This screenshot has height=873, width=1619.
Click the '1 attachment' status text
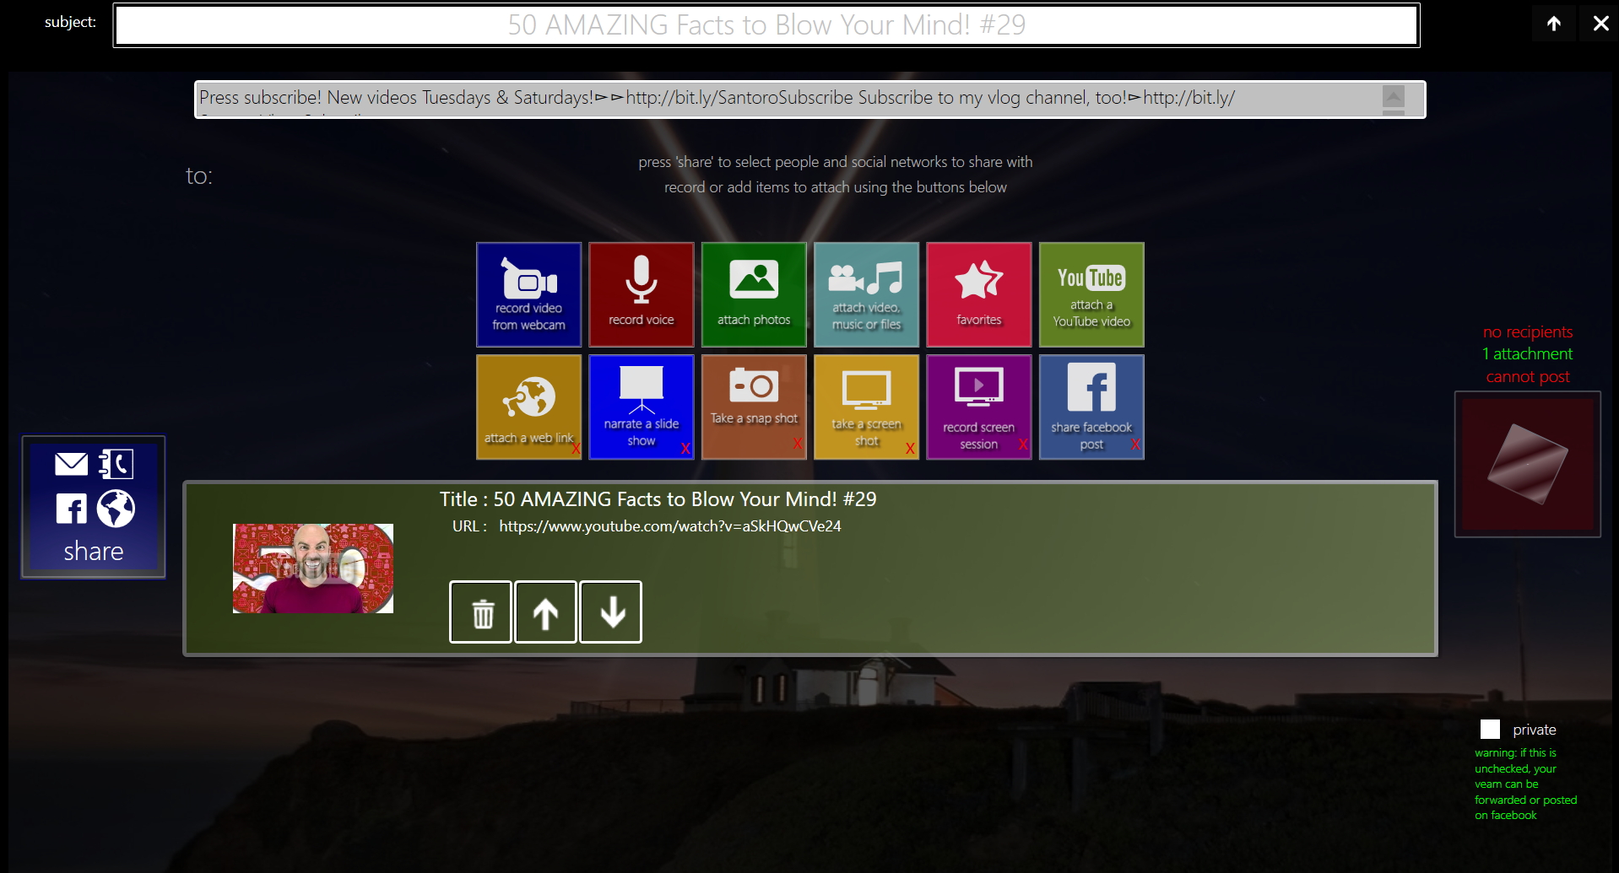[1528, 354]
